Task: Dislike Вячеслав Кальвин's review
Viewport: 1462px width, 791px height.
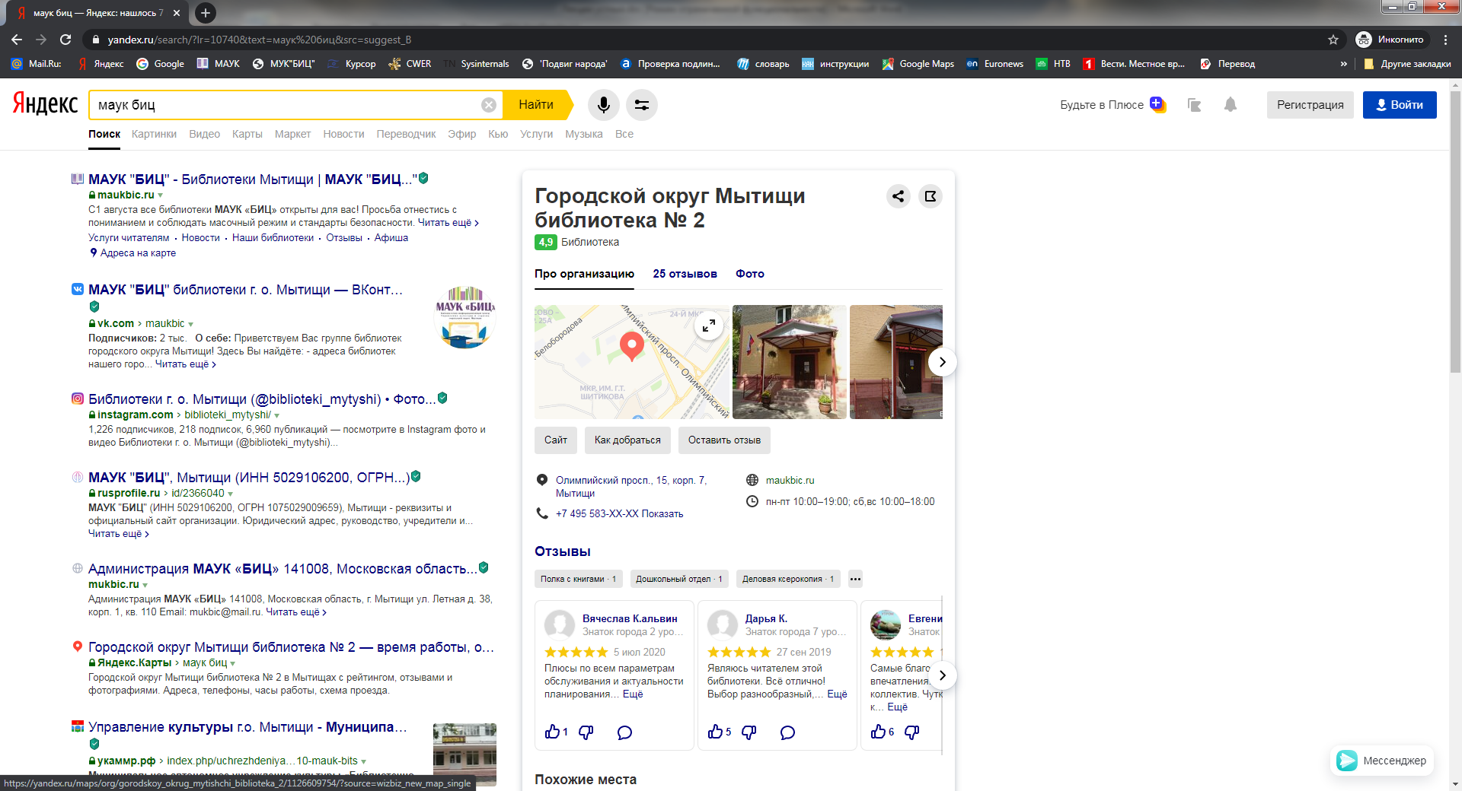Action: coord(586,732)
